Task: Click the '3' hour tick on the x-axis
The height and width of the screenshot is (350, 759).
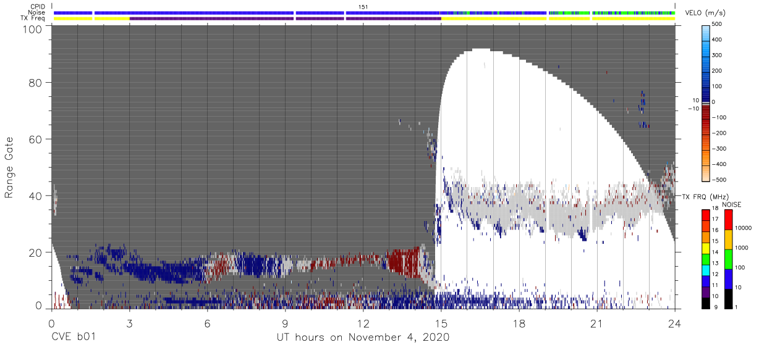Action: pyautogui.click(x=129, y=323)
